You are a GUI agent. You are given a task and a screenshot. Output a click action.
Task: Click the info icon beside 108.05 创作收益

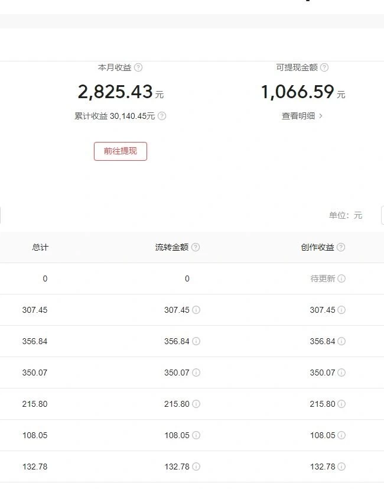(340, 435)
